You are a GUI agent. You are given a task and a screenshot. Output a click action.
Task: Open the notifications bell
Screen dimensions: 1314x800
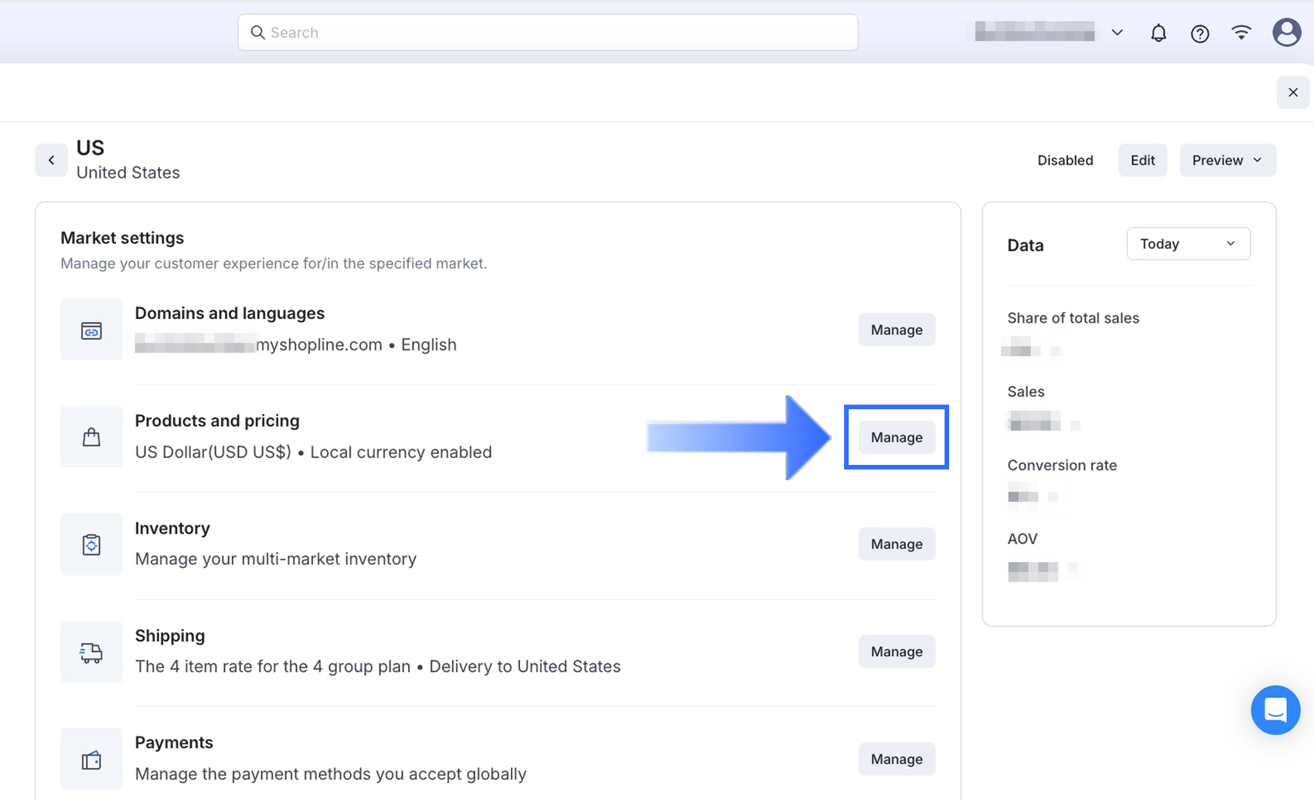[1158, 33]
